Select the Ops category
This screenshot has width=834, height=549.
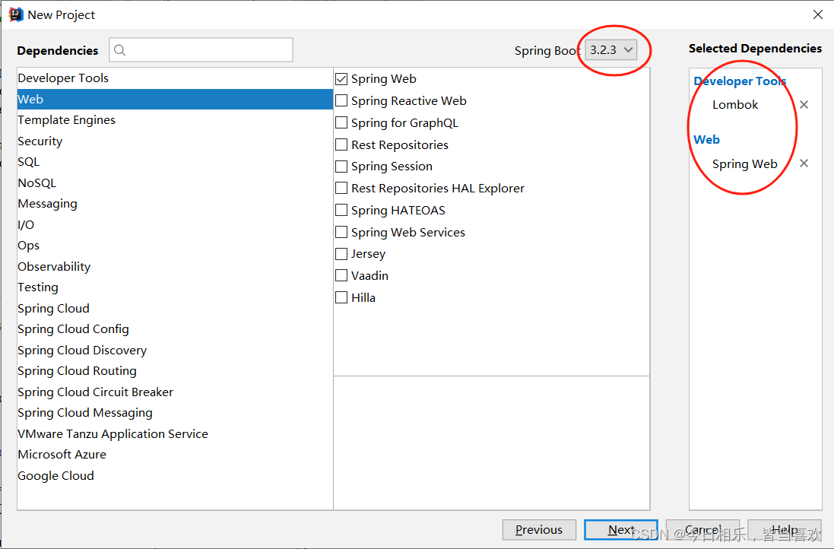click(175, 246)
